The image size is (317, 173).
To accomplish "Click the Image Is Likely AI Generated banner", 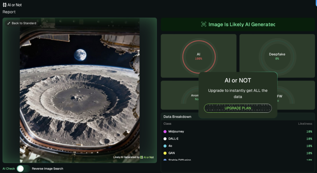I will click(x=238, y=24).
